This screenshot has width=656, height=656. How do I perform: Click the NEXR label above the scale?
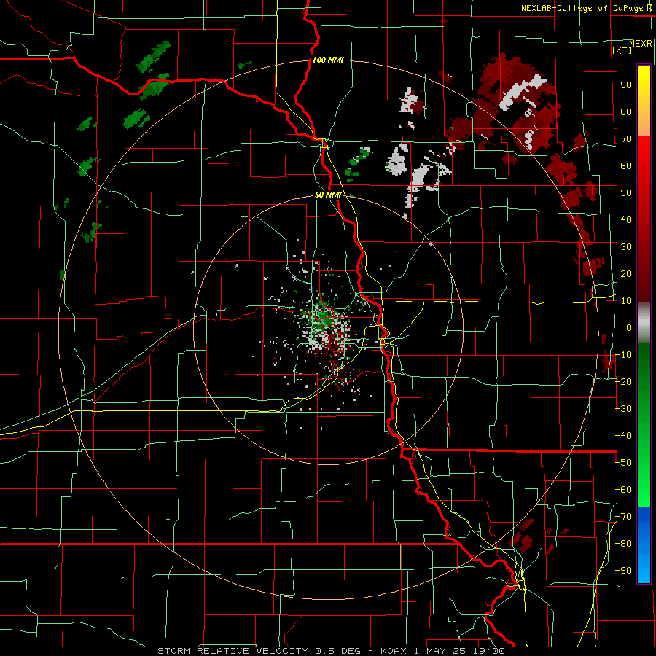point(641,44)
